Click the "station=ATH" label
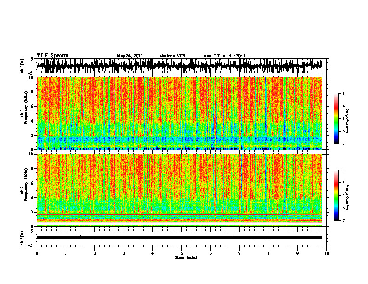This screenshot has height=284, width=368. click(x=172, y=56)
